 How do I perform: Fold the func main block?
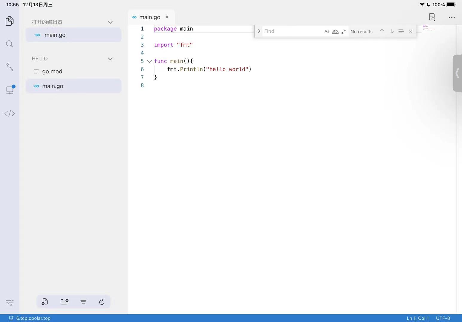150,61
